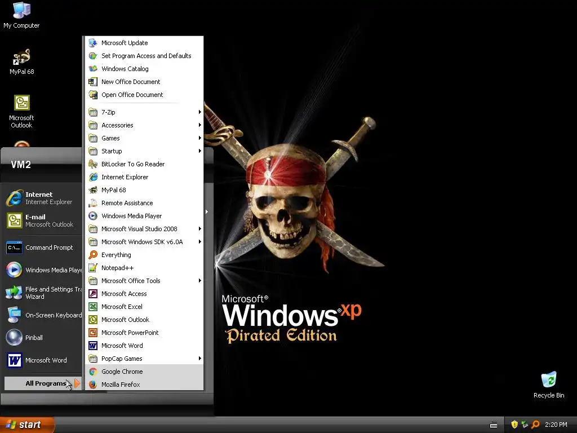Expand Microsoft Visual Studio 2008 submenu
This screenshot has height=433, width=577.
coord(144,229)
